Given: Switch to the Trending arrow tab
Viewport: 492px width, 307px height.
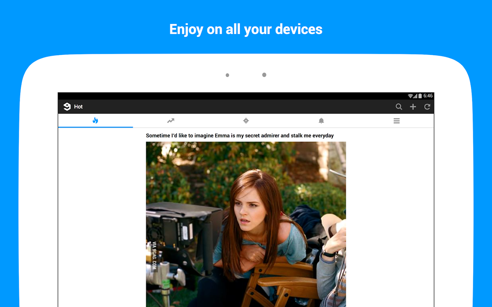Looking at the screenshot, I should pyautogui.click(x=171, y=120).
